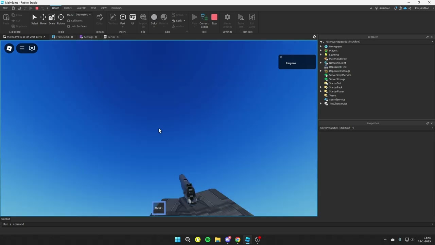Open Chrome from the taskbar
Image resolution: width=435 pixels, height=245 pixels.
238,240
